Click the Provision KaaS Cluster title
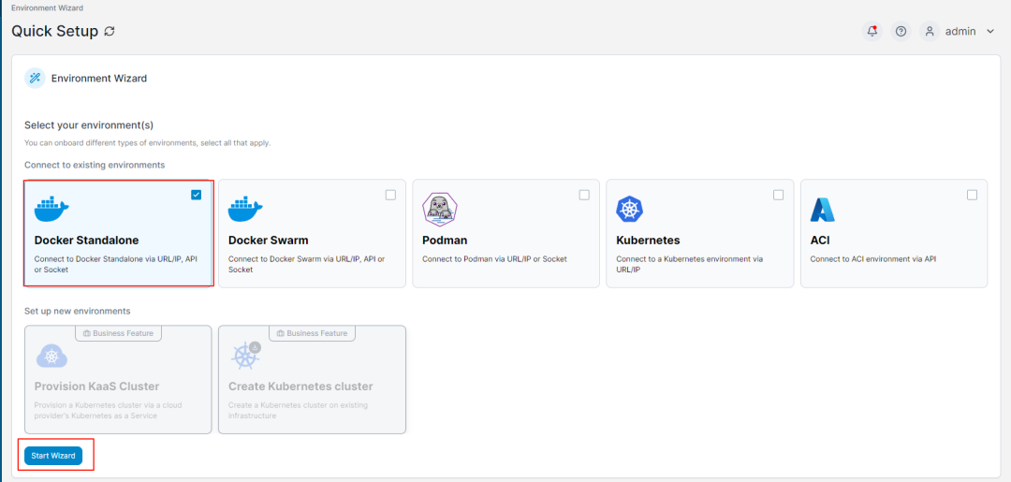 point(96,387)
